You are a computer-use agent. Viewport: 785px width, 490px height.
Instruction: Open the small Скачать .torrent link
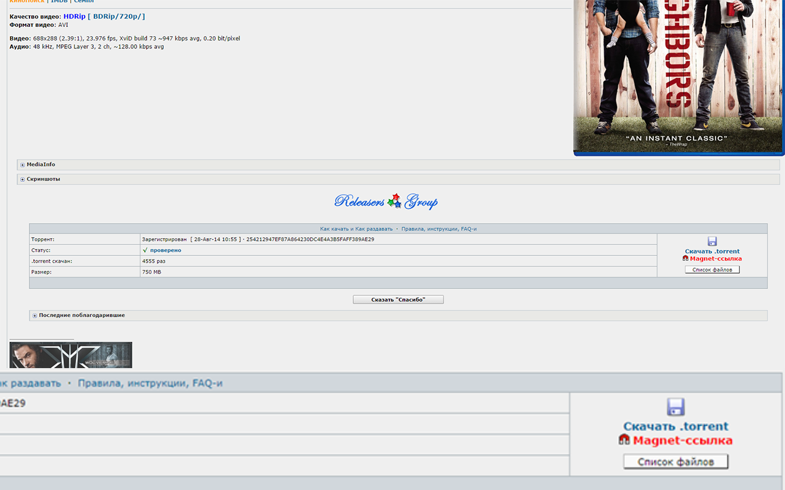[x=712, y=251]
